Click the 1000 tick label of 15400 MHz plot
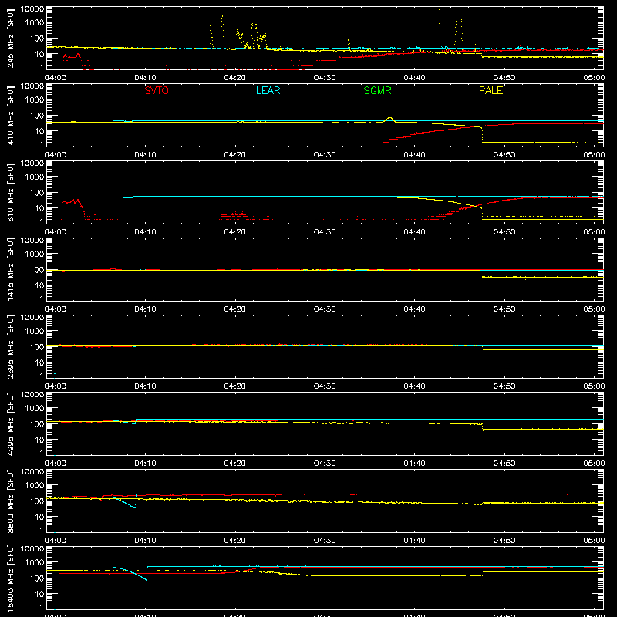 [x=35, y=563]
